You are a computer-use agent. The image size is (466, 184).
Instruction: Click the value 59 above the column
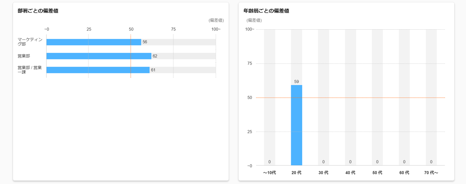coord(296,82)
